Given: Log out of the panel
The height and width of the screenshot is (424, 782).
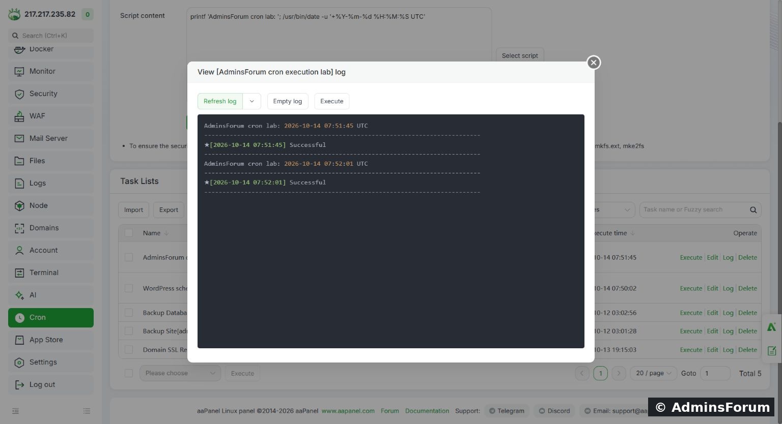Looking at the screenshot, I should pyautogui.click(x=51, y=384).
